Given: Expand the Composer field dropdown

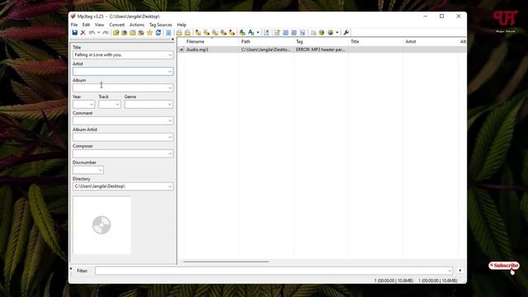Looking at the screenshot, I should [170, 153].
